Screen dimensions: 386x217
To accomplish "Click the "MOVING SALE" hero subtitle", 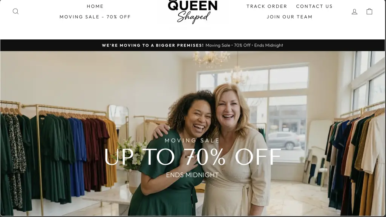I will pos(192,140).
